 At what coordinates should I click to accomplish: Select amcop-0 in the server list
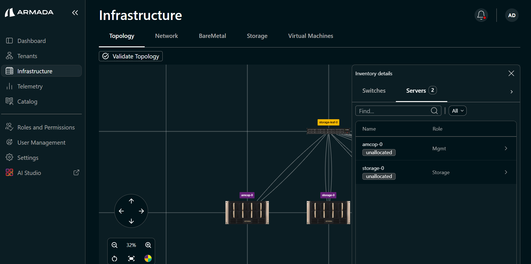[372, 144]
